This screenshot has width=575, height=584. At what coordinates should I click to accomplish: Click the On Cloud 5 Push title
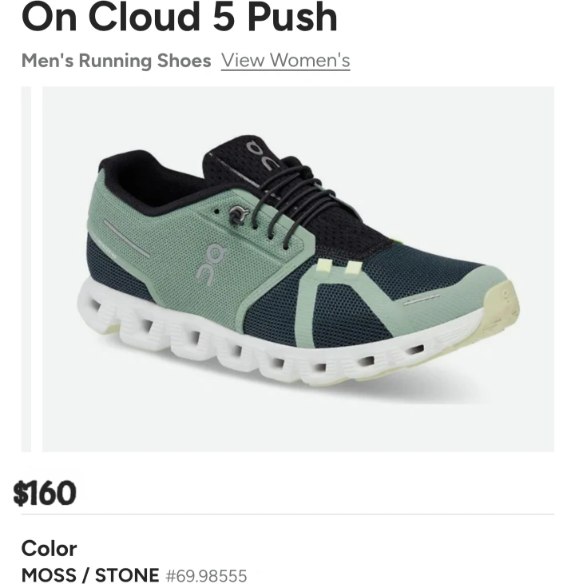(x=180, y=17)
